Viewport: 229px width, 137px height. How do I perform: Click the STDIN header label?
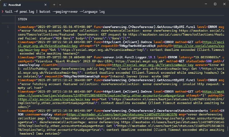tap(23, 20)
